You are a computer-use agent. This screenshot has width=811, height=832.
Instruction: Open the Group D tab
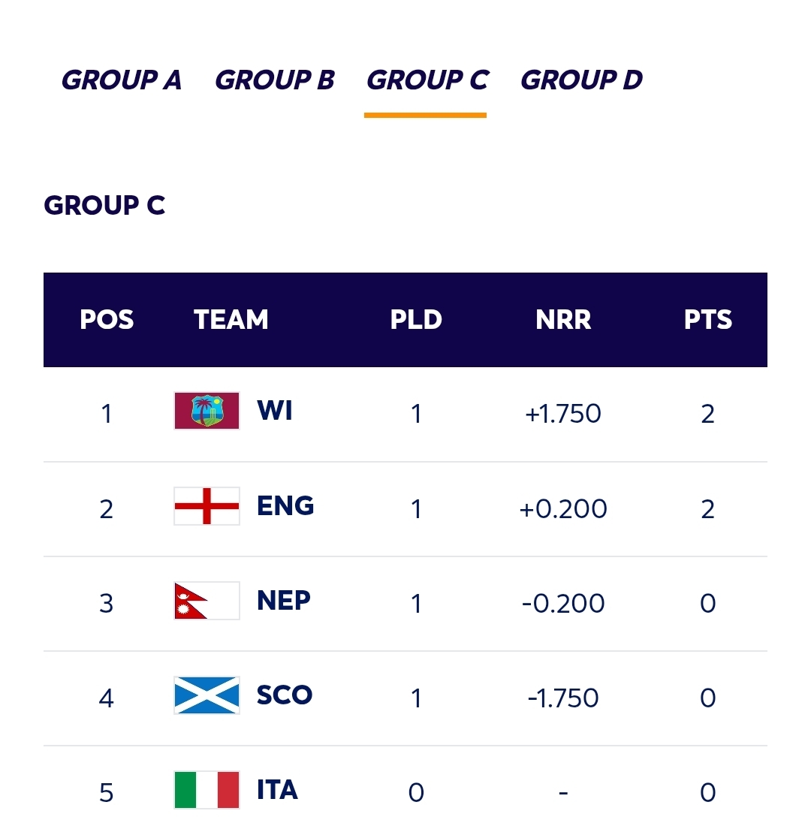(x=582, y=80)
